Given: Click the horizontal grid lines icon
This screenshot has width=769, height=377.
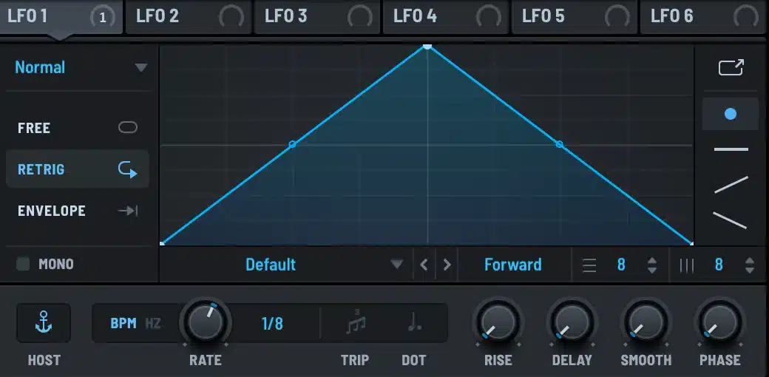Looking at the screenshot, I should (x=589, y=265).
